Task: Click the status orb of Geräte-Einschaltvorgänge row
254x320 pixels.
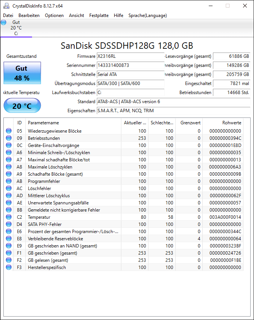Action: pyautogui.click(x=9, y=145)
